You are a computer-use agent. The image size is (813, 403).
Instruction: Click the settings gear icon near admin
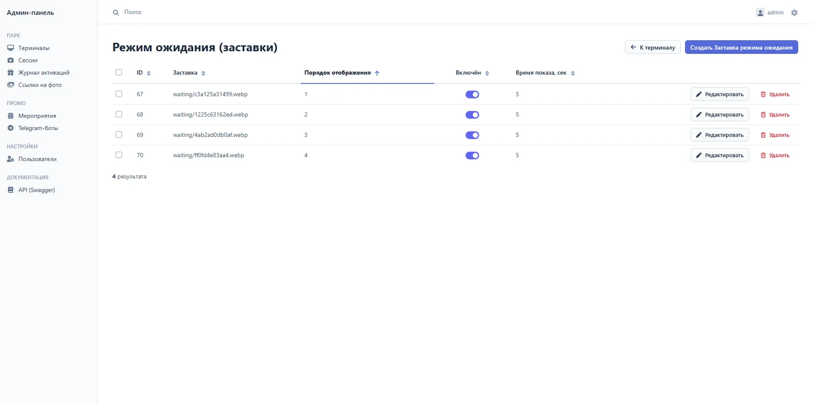794,13
